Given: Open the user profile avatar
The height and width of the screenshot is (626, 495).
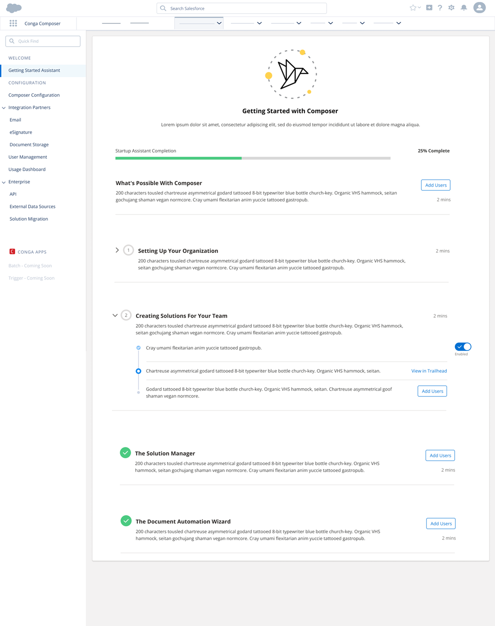Looking at the screenshot, I should pos(479,8).
